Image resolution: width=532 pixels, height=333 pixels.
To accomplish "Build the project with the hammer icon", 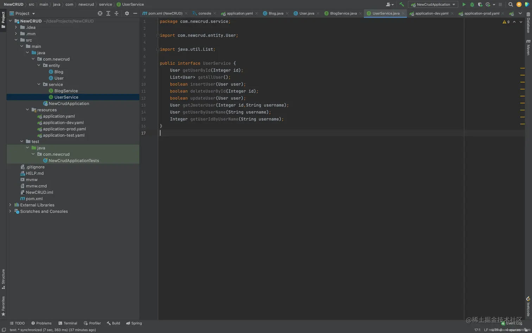I will (x=401, y=5).
